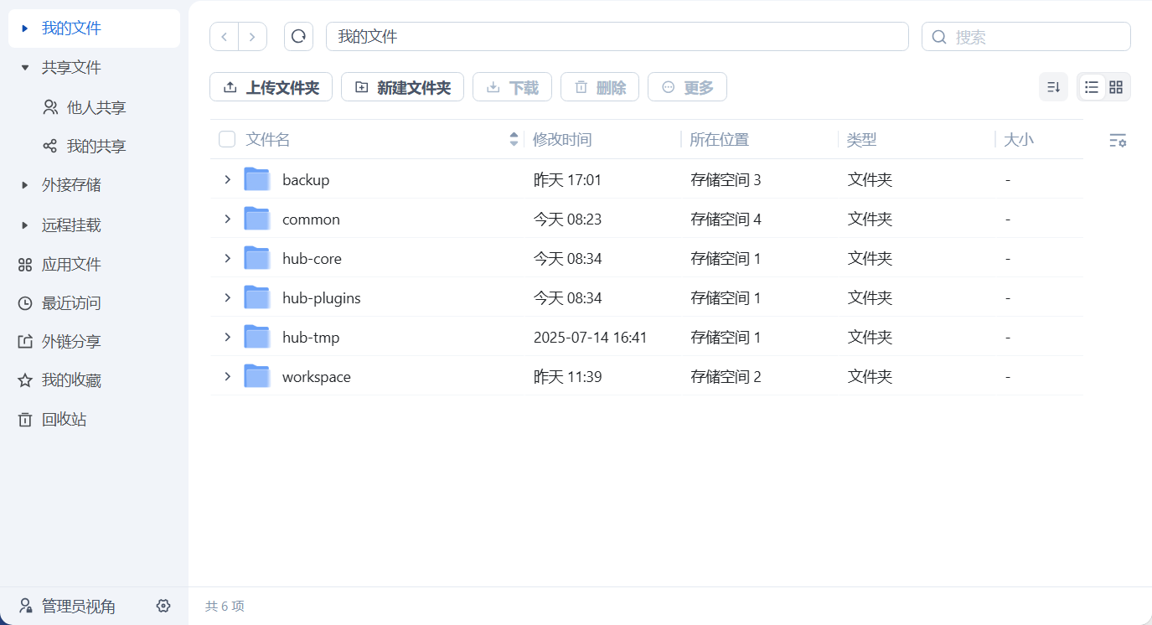Image resolution: width=1152 pixels, height=625 pixels.
Task: Click the 外链分享 share-out icon
Action: coord(25,342)
